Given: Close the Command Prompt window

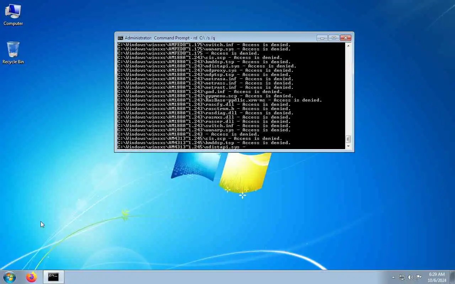Looking at the screenshot, I should click(x=346, y=38).
